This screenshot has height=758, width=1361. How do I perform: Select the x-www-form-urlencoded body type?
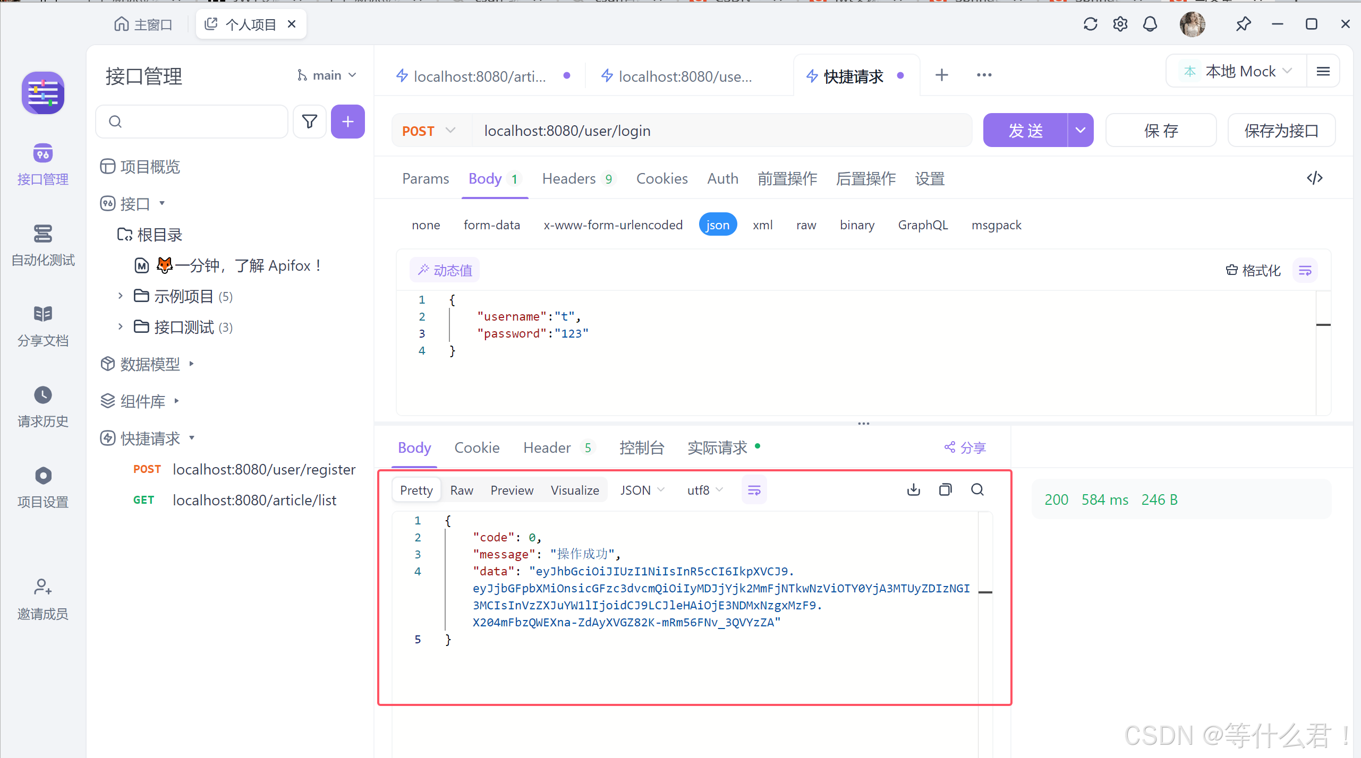(x=613, y=225)
